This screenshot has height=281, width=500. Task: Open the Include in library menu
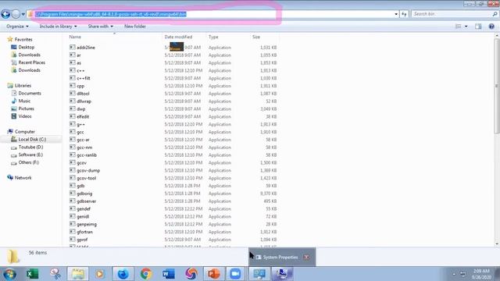point(58,27)
